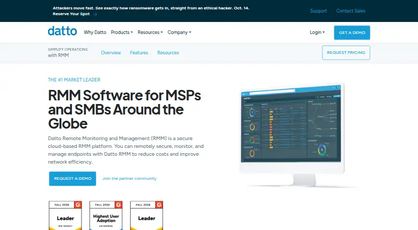Switch to the Overview tab
Image resolution: width=418 pixels, height=230 pixels.
111,53
